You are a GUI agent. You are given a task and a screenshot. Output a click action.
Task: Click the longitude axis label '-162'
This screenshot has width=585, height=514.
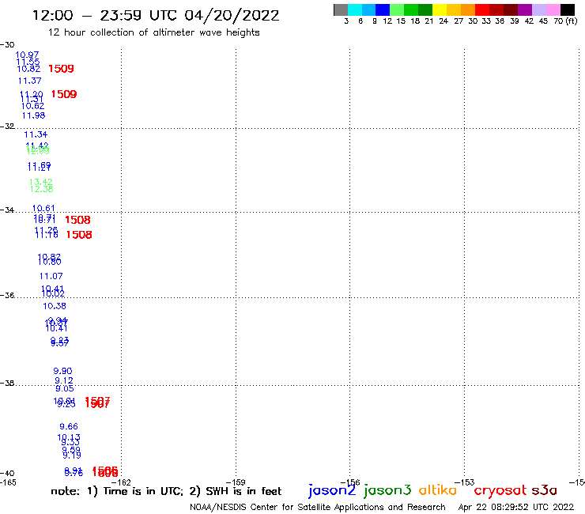point(121,482)
